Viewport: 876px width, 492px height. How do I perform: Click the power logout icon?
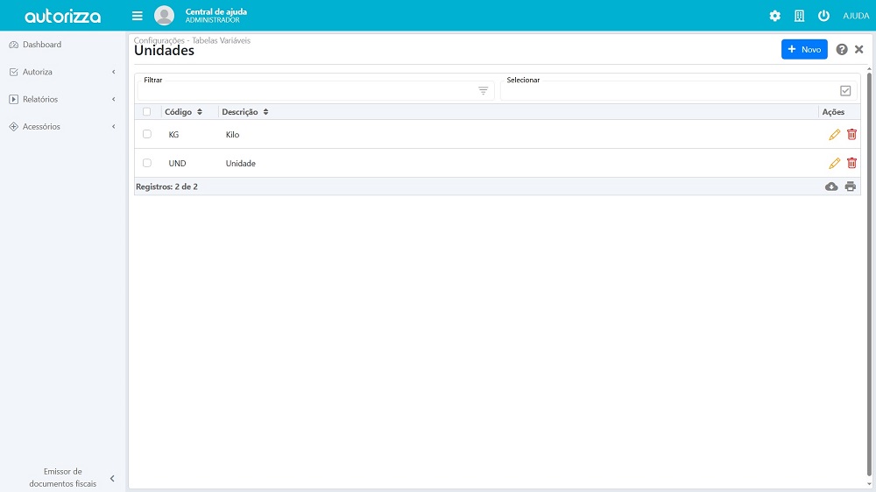coord(823,16)
